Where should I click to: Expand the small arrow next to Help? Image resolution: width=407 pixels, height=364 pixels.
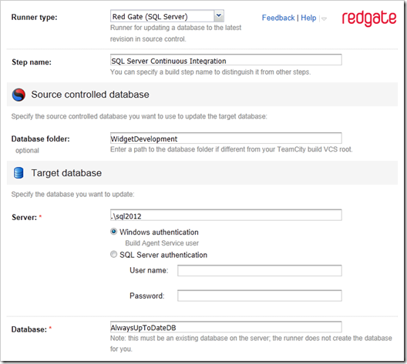pos(324,18)
